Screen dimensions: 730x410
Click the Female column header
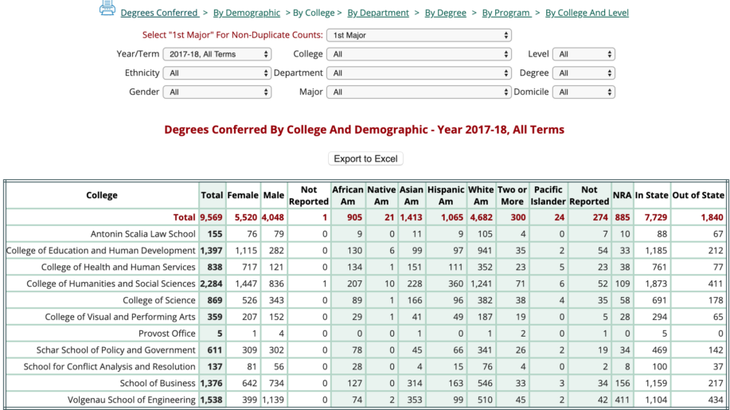tap(243, 196)
